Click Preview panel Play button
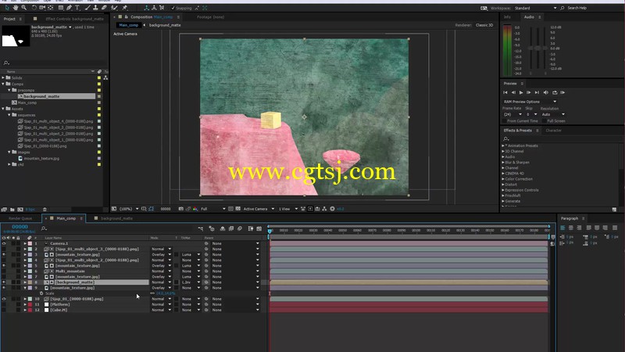 [521, 92]
